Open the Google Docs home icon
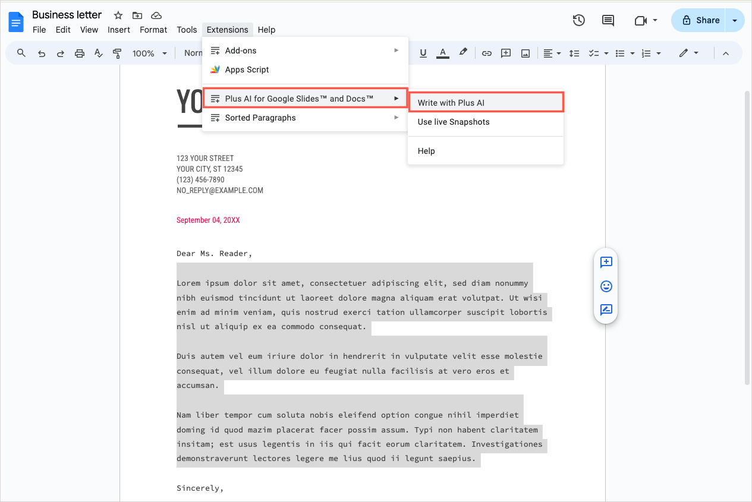This screenshot has height=502, width=752. (x=15, y=22)
